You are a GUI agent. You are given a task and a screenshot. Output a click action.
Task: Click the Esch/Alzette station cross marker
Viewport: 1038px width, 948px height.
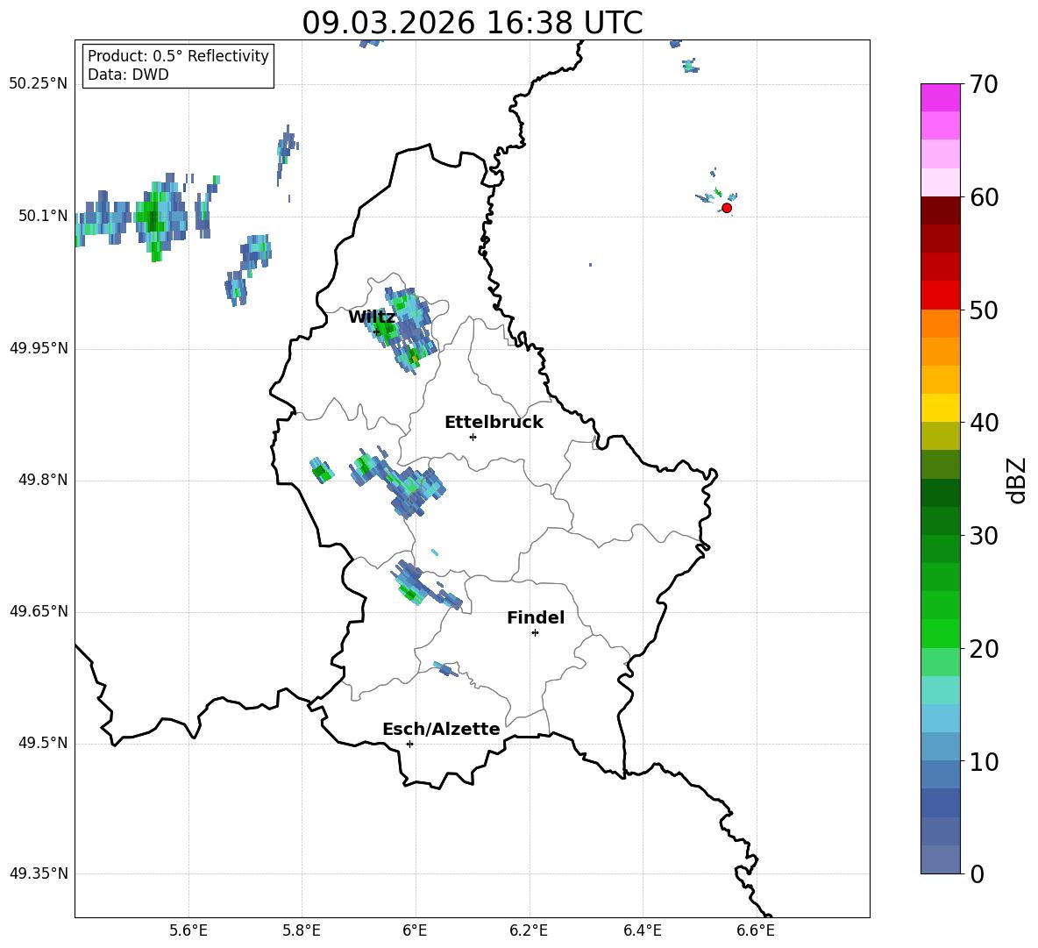[x=409, y=744]
